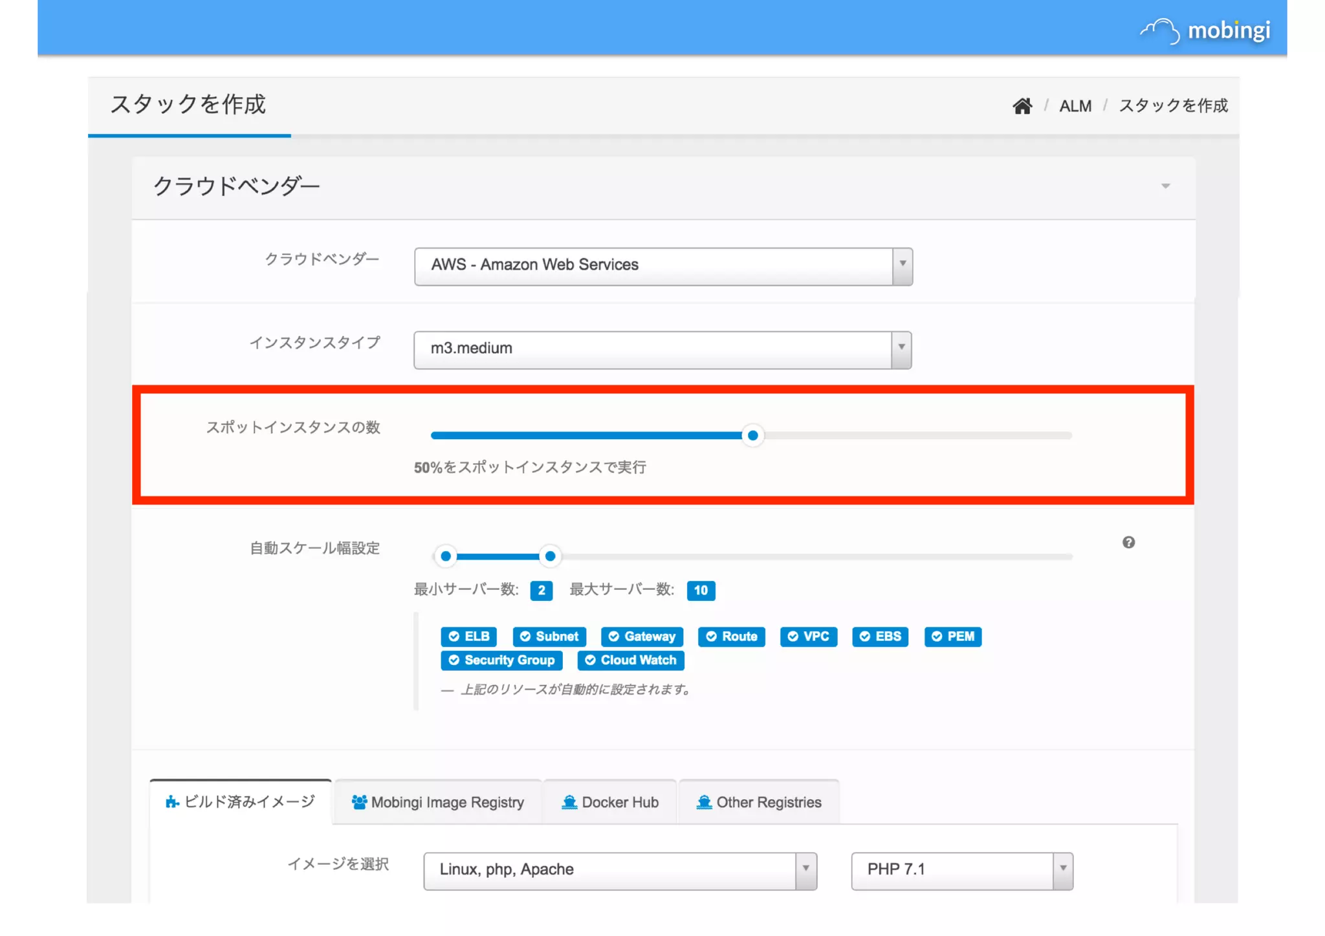Click the ALM breadcrumb link

[1075, 106]
